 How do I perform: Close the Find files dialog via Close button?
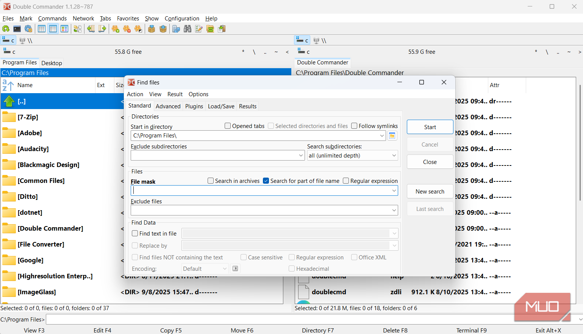[430, 162]
